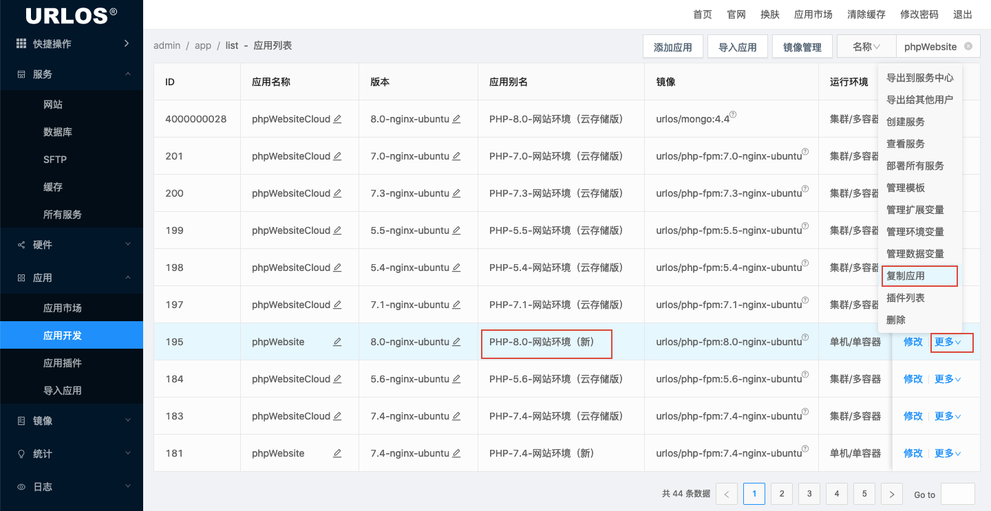Screen dimensions: 991x511
Task: Select 复制应用 from the dropdown menu
Action: click(906, 276)
